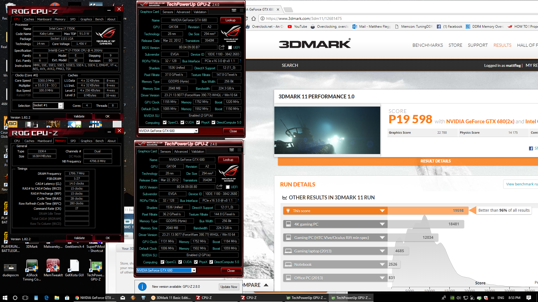
Task: Open Action Center notifications icon
Action: click(x=528, y=298)
